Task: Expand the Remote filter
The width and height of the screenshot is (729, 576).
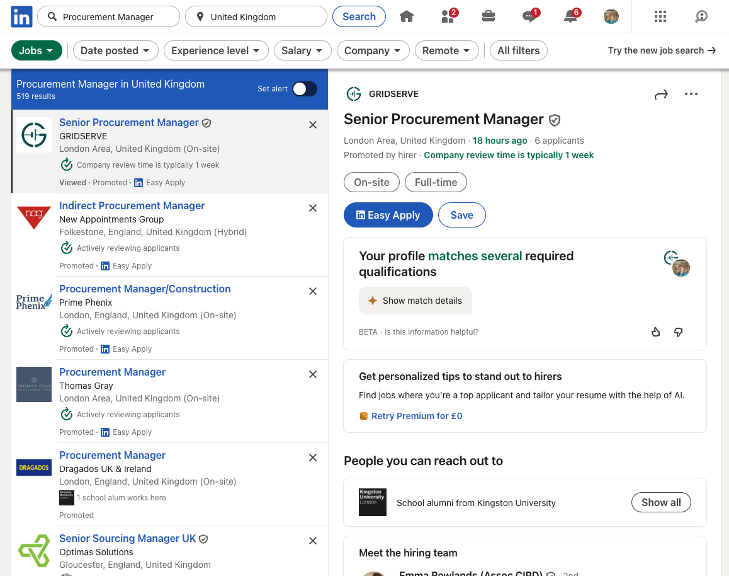Action: point(447,50)
